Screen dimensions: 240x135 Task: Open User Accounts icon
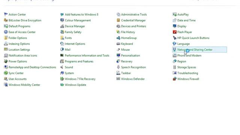coord(6,79)
